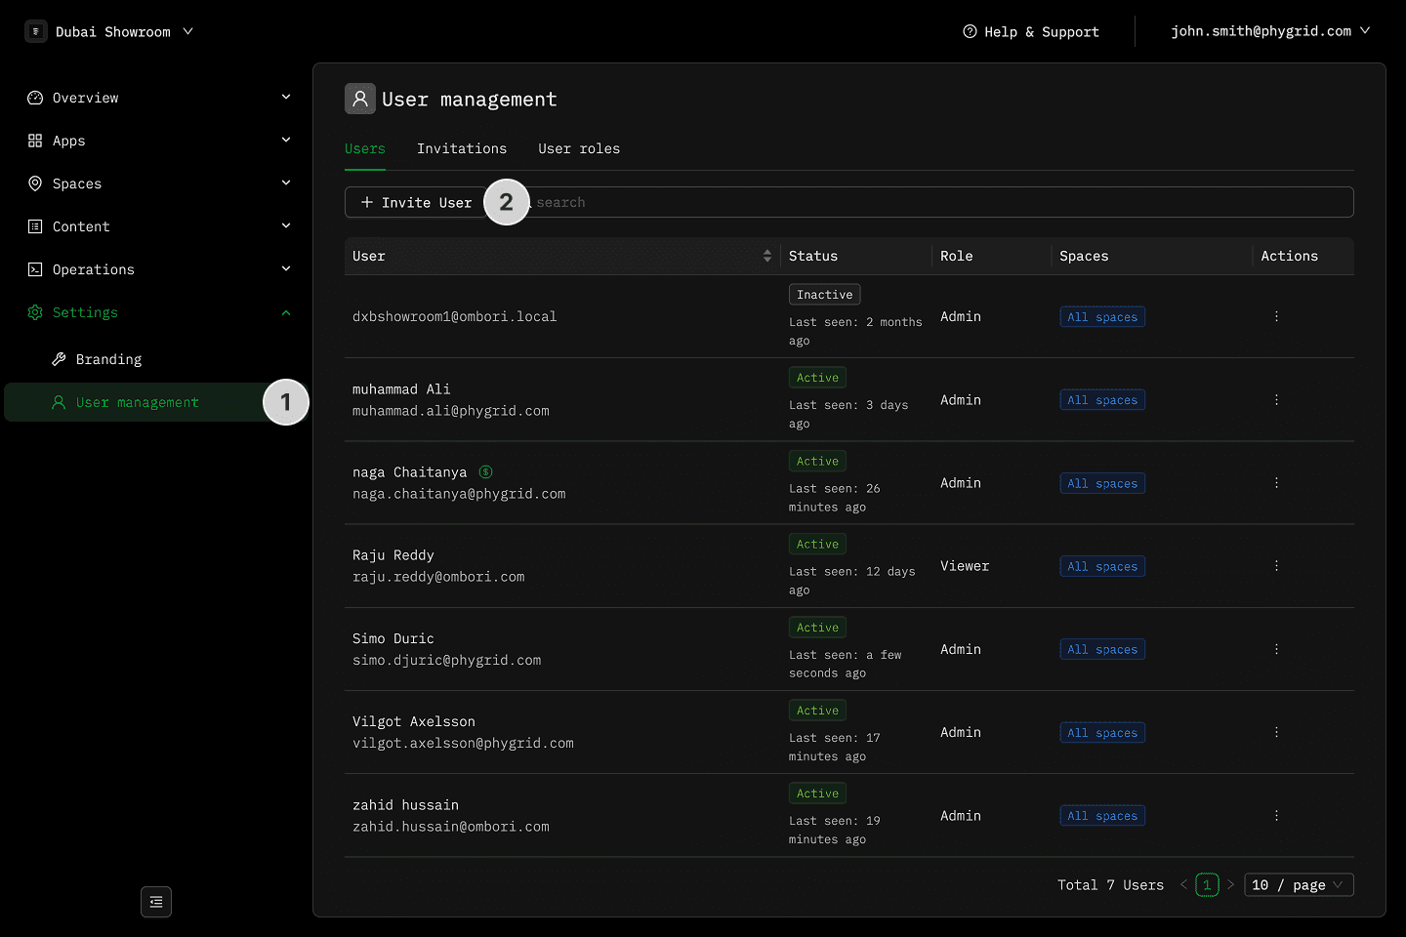Click All spaces tag for dxbshowroom1@ombori.local
The width and height of the screenshot is (1406, 937).
(1102, 316)
